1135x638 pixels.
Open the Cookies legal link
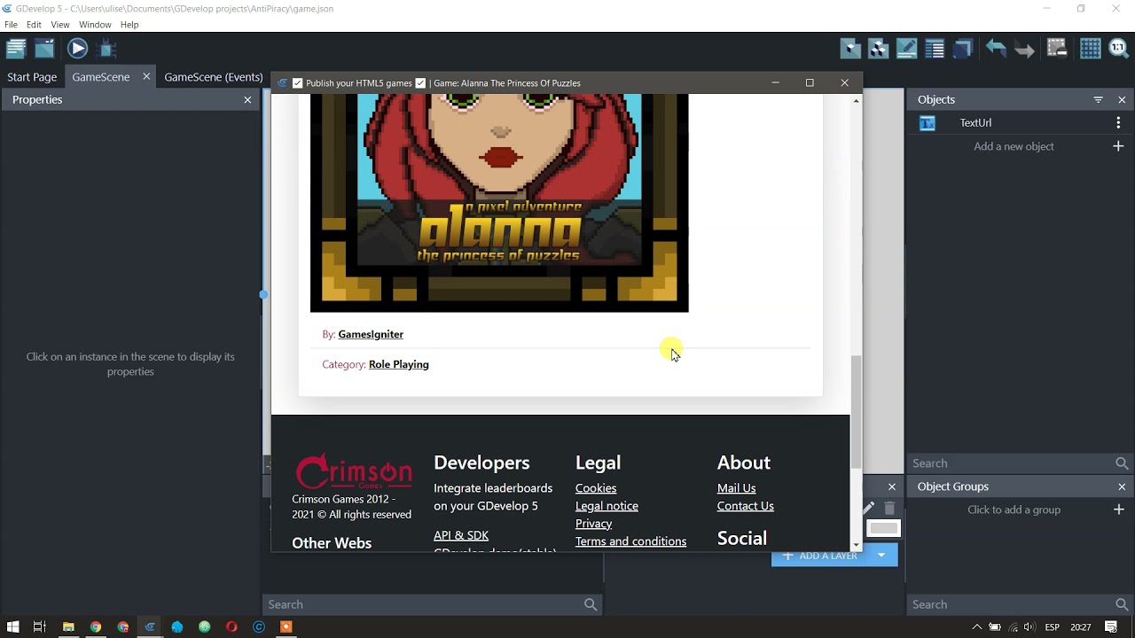coord(596,488)
